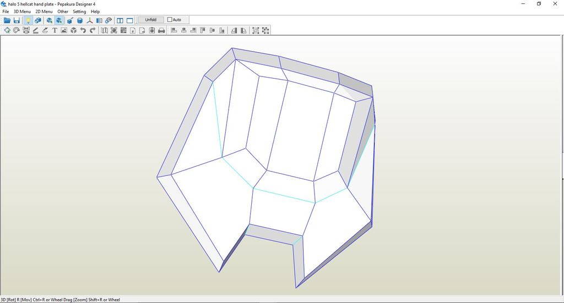Click the single page icon with a small square
Screen dimensions: 564x303
tap(133, 30)
